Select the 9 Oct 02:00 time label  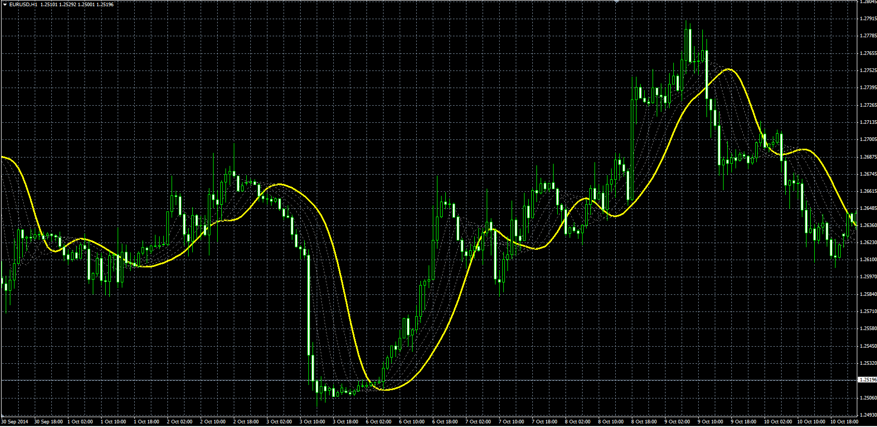(677, 422)
